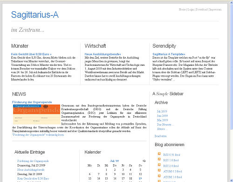Open the Login link in top navigation

point(191,9)
